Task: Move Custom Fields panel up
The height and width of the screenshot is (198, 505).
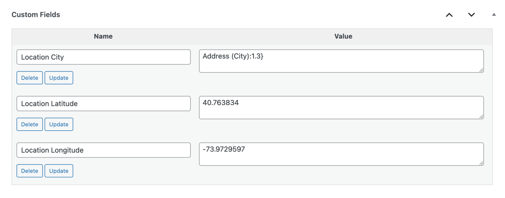Action: click(449, 15)
